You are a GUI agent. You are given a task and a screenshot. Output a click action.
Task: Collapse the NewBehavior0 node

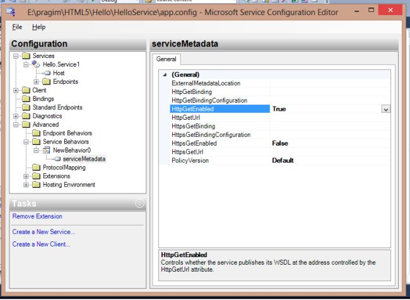[36, 151]
